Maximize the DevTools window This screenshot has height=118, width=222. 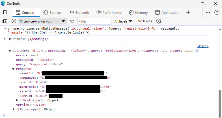tap(202, 4)
